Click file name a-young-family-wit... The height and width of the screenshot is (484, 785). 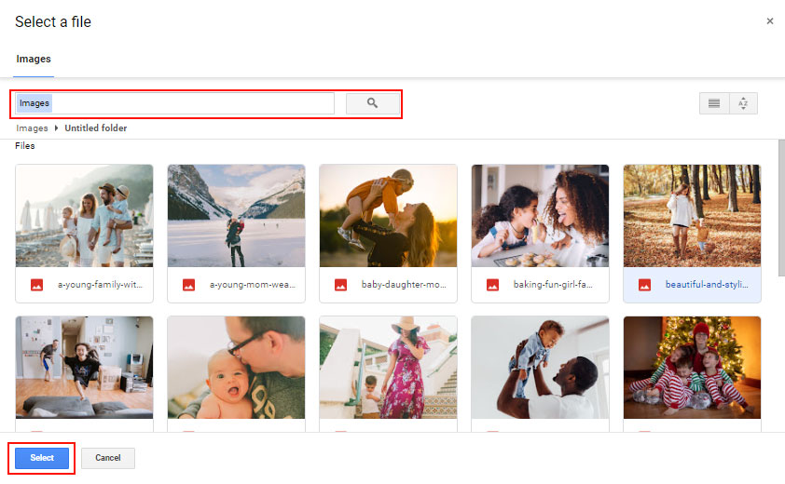100,285
